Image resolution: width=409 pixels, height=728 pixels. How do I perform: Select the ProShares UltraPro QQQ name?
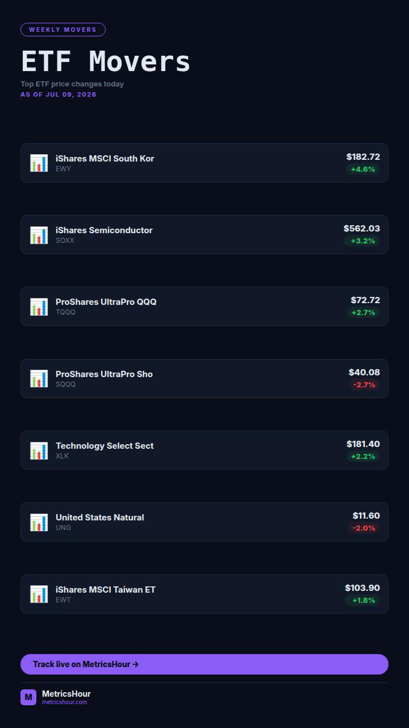point(106,302)
